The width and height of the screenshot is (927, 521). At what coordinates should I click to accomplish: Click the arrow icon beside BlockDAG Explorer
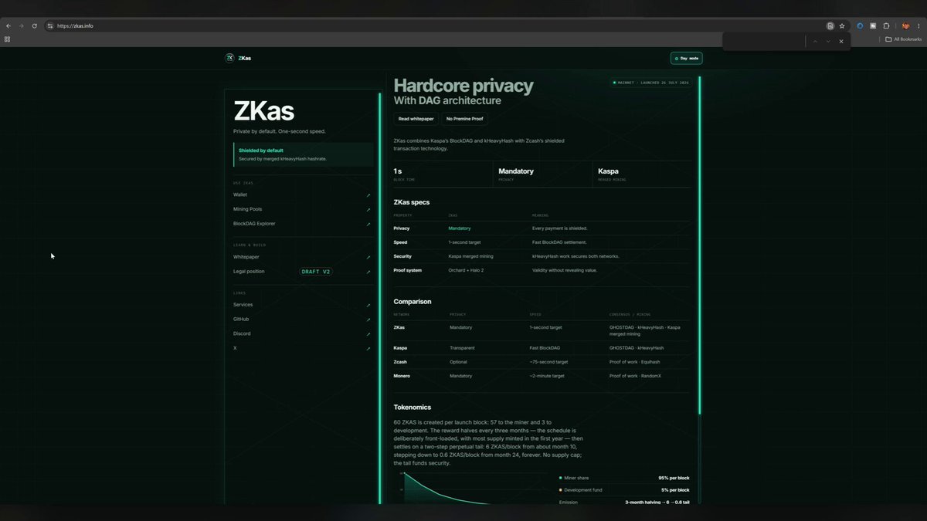pyautogui.click(x=368, y=224)
